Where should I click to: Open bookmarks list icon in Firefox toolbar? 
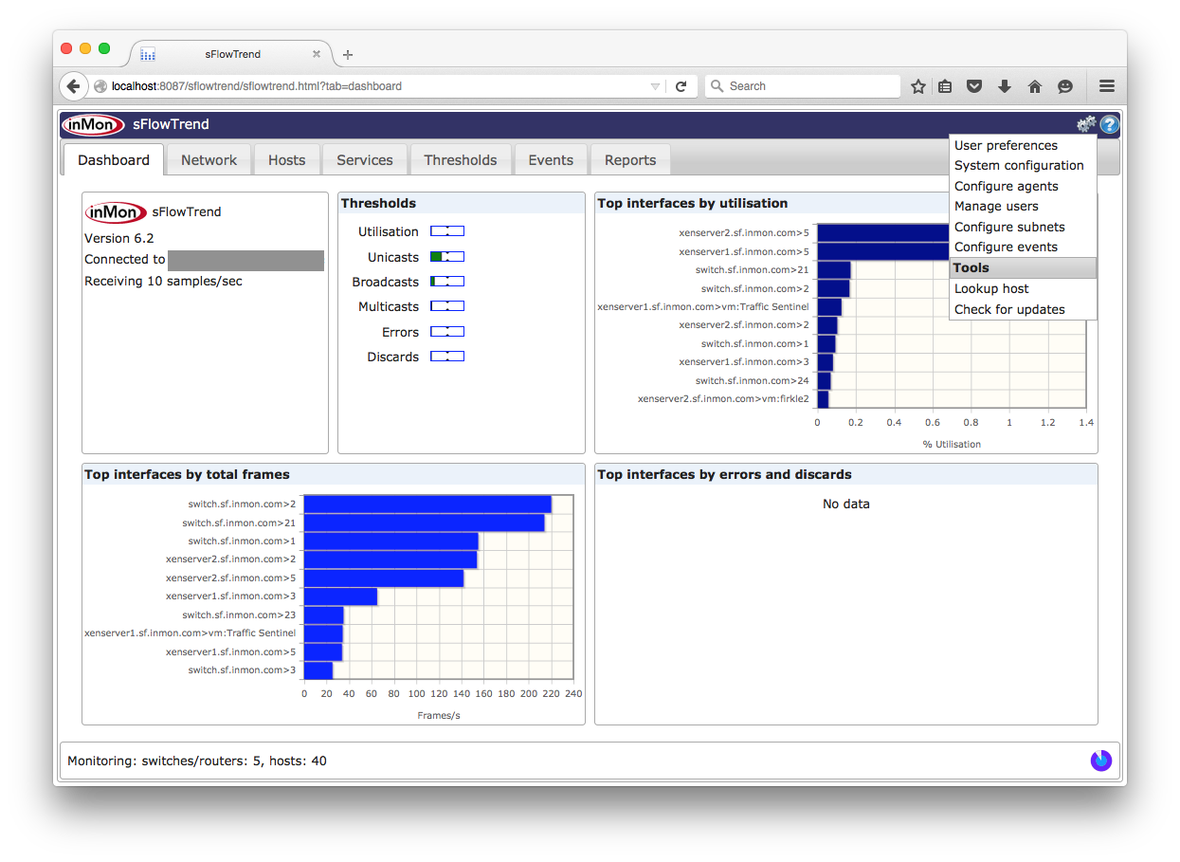[x=945, y=86]
